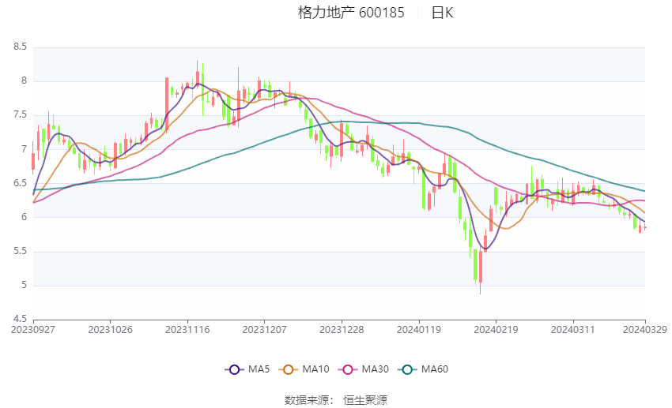Select the 20240329 ending date tick
The image size is (672, 408).
tap(645, 330)
